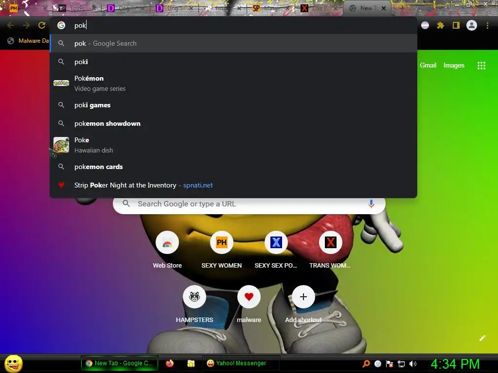
Task: Switch to the first purple D tab
Action: click(125, 8)
